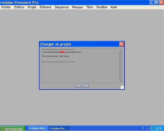Click the project file path line

tap(61, 52)
